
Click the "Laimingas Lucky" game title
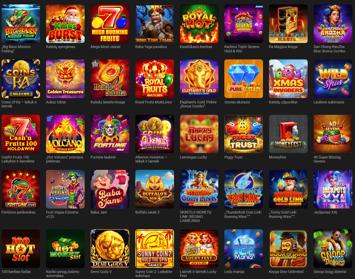point(193,157)
